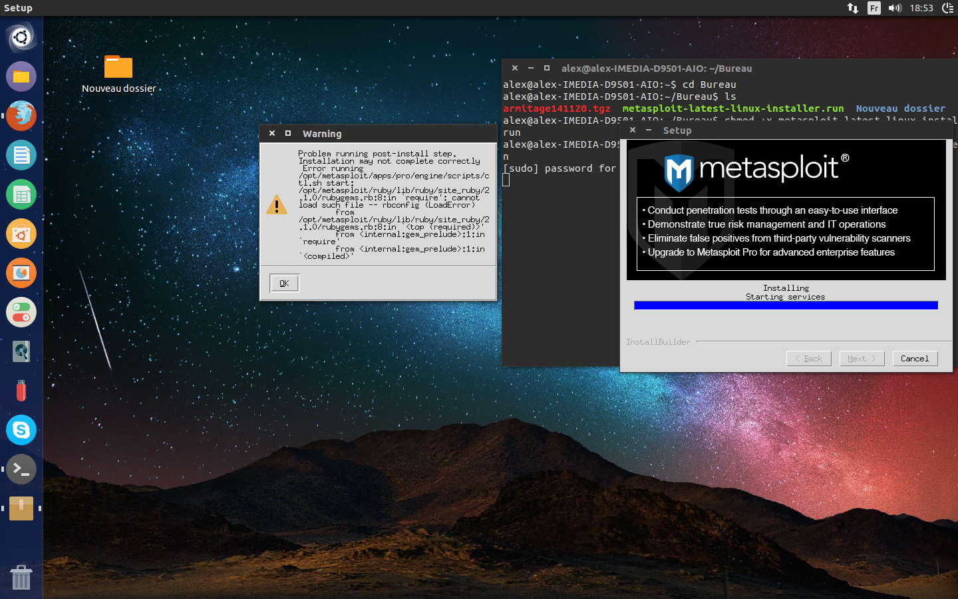
Task: Open the Trash in the dock
Action: [x=21, y=577]
